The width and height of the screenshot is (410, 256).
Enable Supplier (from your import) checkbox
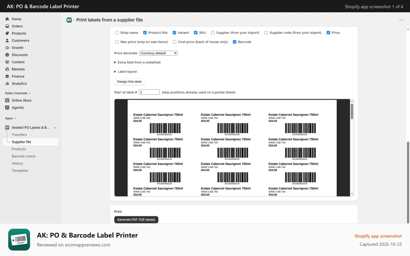(213, 33)
